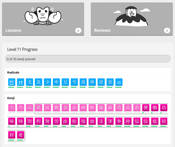
Task: Open the 働 kanji tile
Action: (155, 108)
